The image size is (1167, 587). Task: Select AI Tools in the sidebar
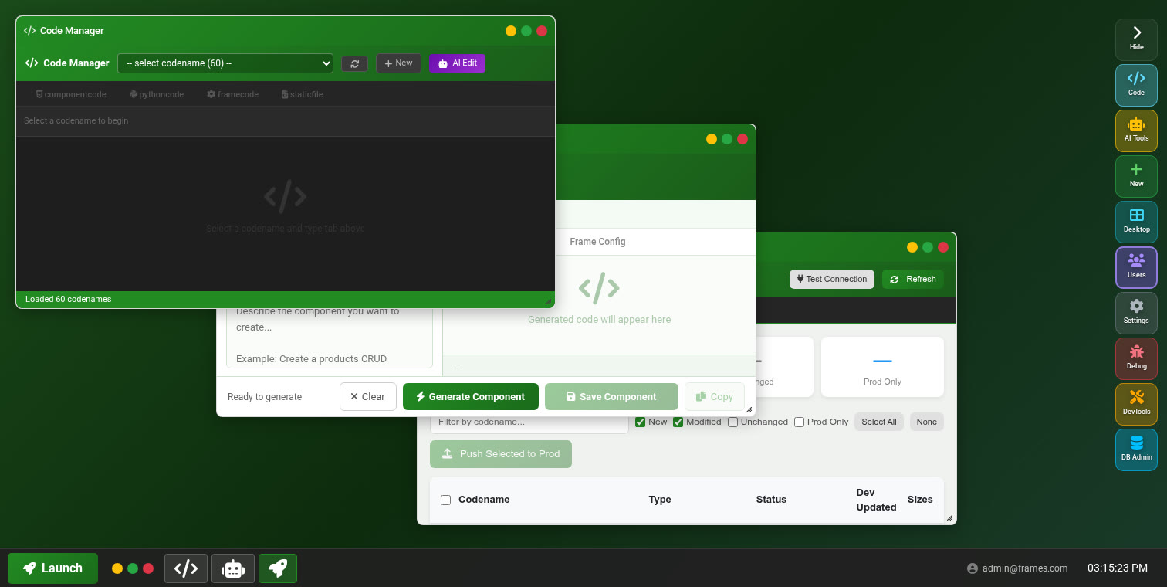(1135, 131)
